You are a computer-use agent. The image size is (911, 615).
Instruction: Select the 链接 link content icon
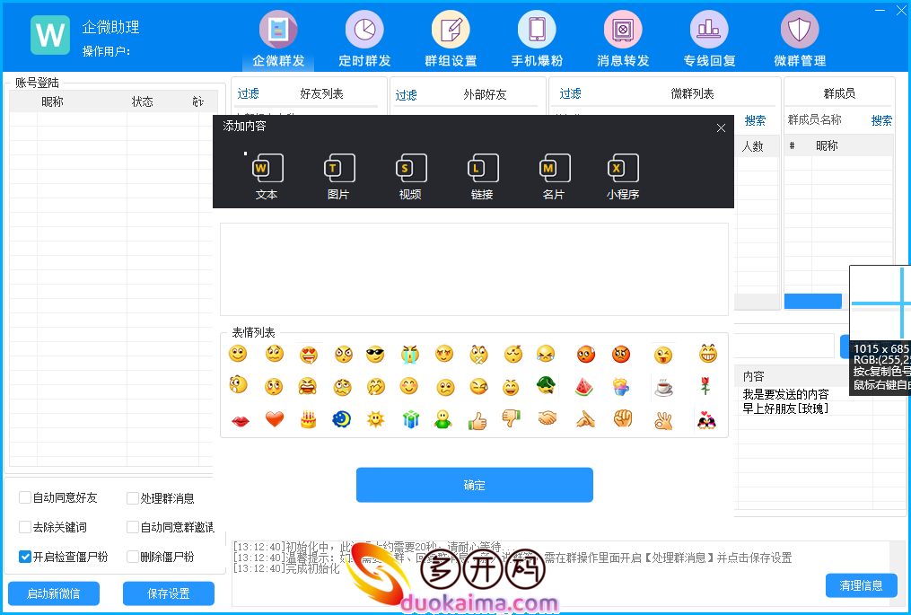[x=482, y=170]
